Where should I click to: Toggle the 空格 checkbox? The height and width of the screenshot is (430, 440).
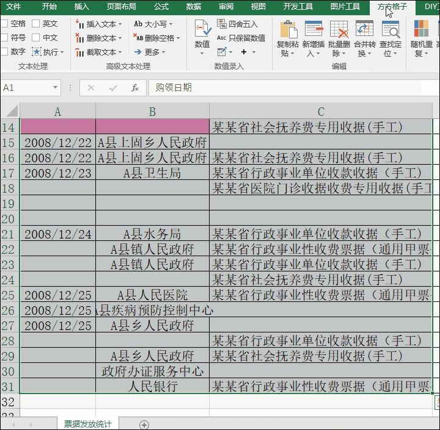[4, 24]
